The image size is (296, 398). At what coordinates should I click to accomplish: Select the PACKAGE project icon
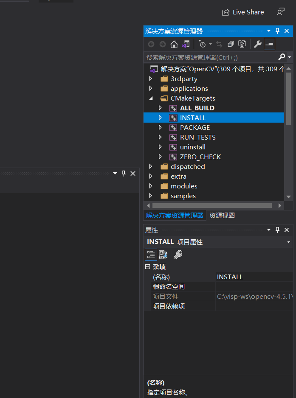pos(173,128)
